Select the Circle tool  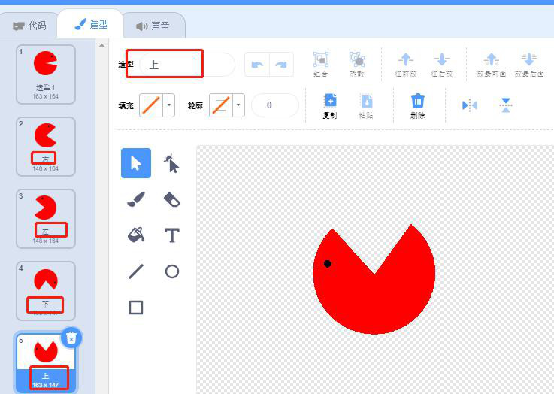coord(172,271)
